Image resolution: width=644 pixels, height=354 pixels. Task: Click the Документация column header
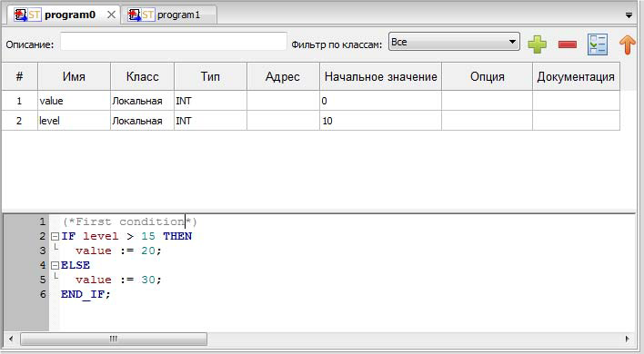click(x=576, y=76)
